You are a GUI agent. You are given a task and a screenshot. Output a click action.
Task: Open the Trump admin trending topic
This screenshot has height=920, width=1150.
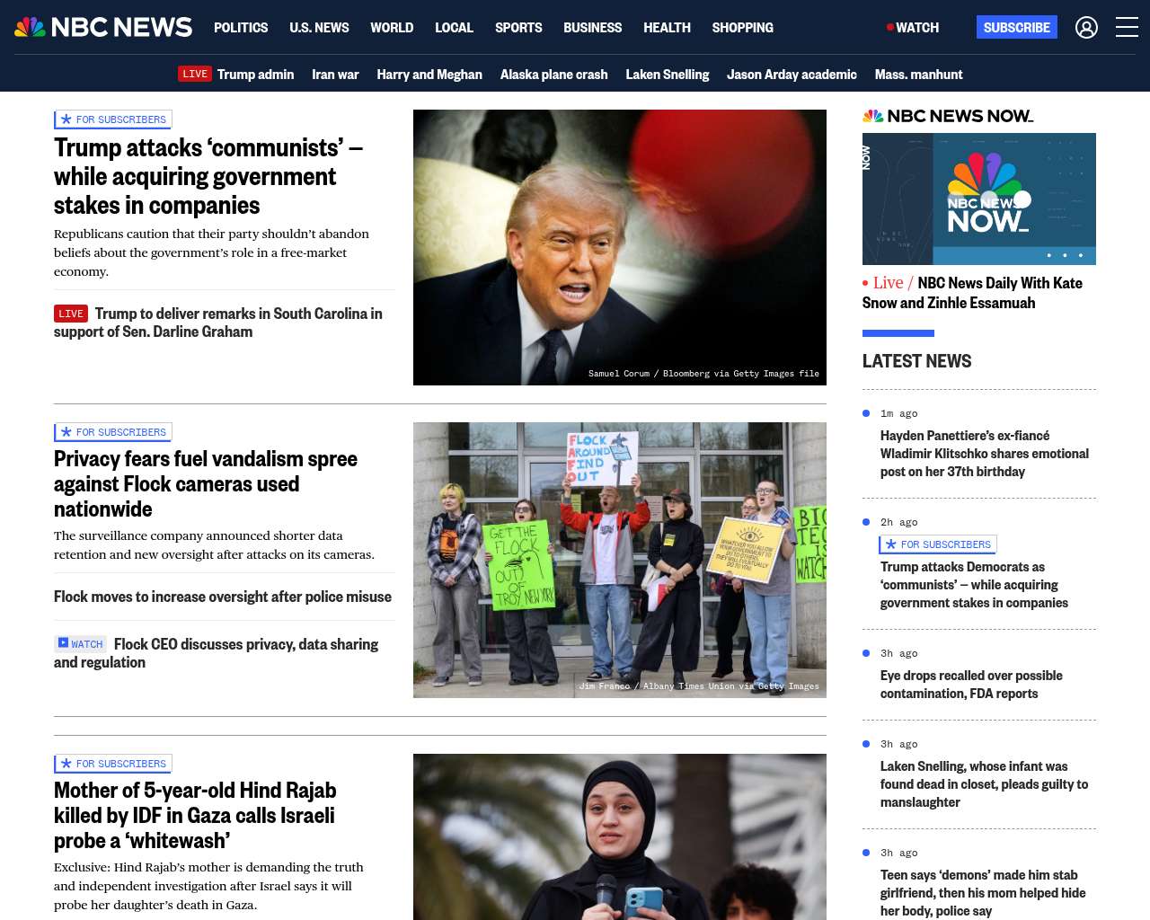(x=255, y=75)
